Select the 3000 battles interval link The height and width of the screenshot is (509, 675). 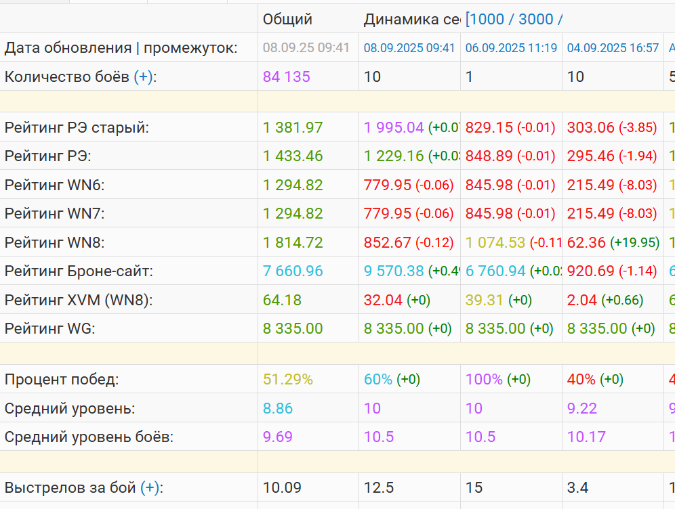pyautogui.click(x=536, y=19)
